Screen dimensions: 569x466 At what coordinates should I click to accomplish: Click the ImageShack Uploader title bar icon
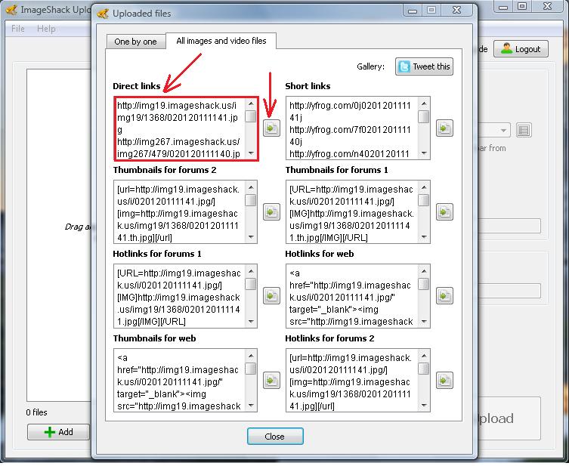(x=11, y=10)
